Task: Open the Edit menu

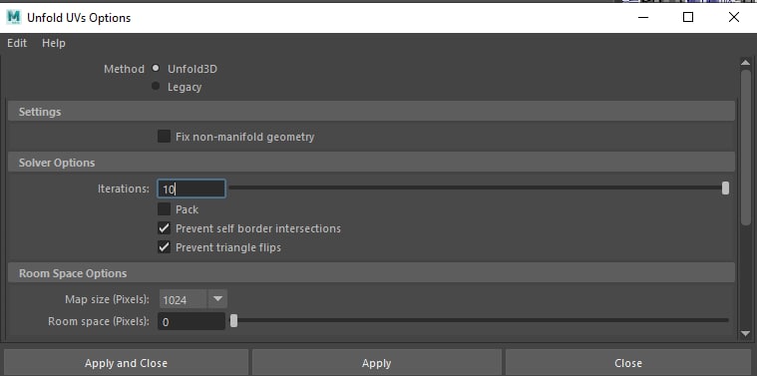Action: 17,43
